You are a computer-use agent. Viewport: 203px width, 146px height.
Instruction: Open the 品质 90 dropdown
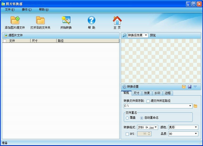183,134
